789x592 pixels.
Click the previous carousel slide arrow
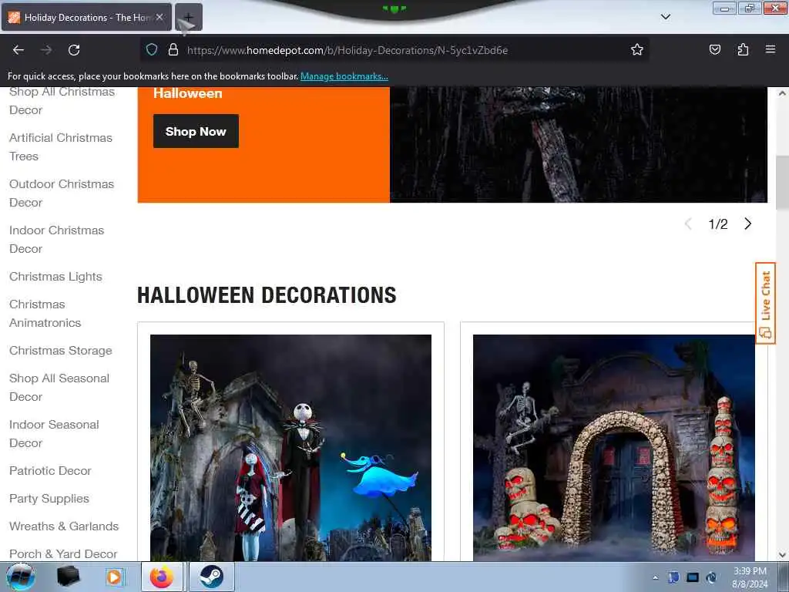tap(688, 224)
